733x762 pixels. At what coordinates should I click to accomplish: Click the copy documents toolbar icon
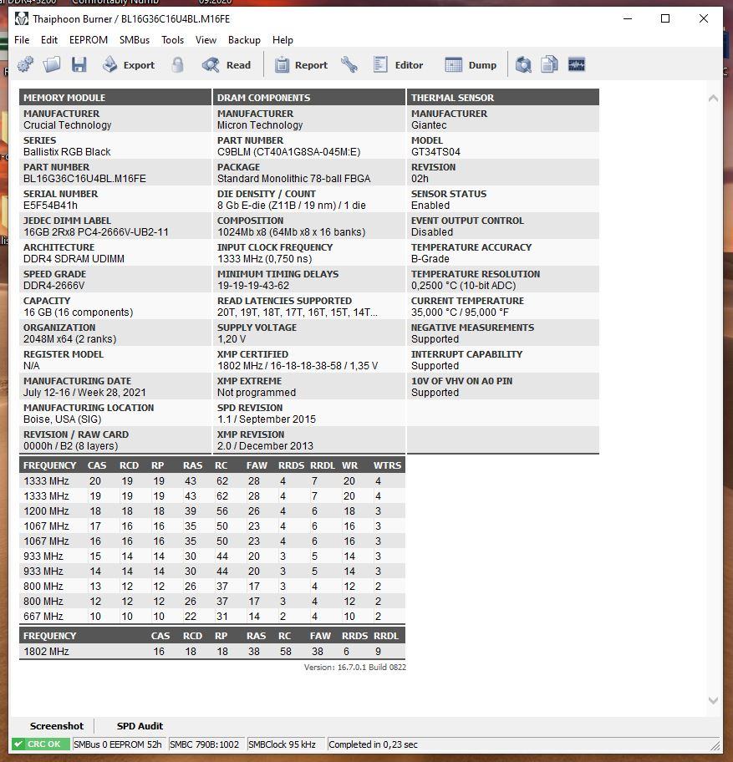(549, 64)
